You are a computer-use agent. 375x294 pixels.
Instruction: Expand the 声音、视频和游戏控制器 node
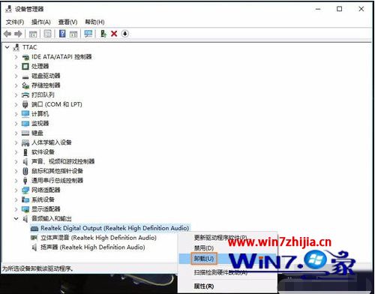pos(16,161)
